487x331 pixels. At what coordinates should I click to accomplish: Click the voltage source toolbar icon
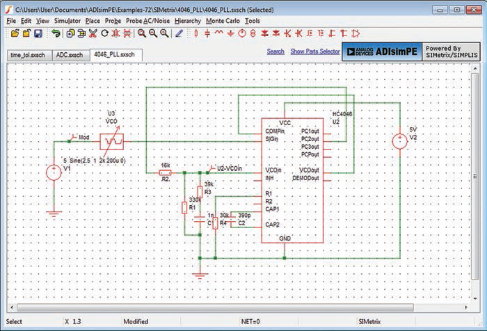point(241,33)
